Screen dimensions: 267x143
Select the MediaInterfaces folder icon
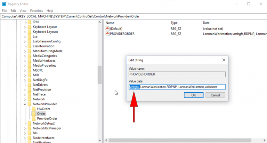pyautogui.click(x=30, y=60)
